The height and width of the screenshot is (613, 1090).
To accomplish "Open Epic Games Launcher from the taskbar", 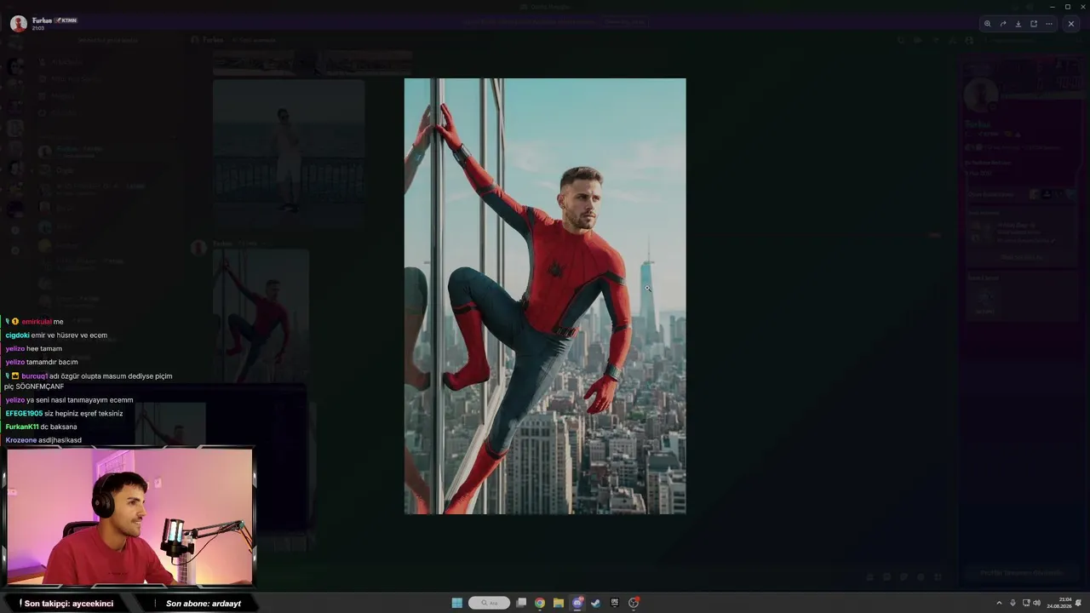I will click(615, 603).
